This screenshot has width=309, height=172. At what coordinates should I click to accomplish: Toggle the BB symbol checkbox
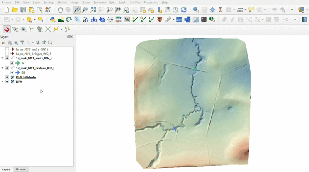[x=12, y=73]
